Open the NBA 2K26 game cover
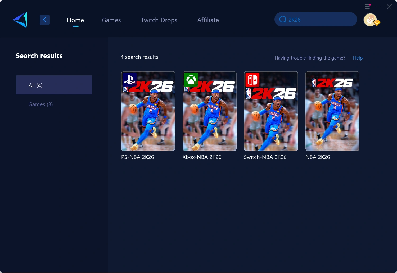The height and width of the screenshot is (273, 397). click(332, 111)
